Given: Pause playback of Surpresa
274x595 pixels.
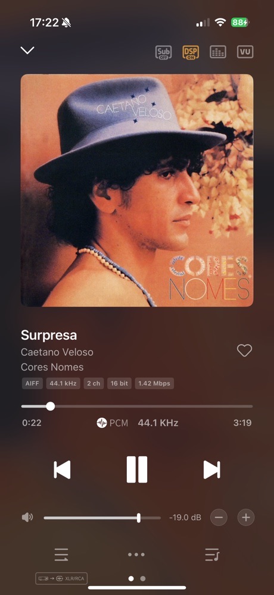Looking at the screenshot, I should point(137,469).
